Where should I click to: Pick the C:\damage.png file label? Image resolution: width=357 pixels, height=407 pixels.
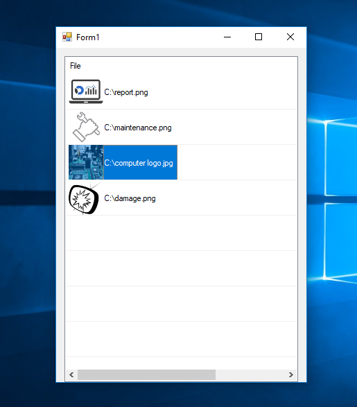130,198
